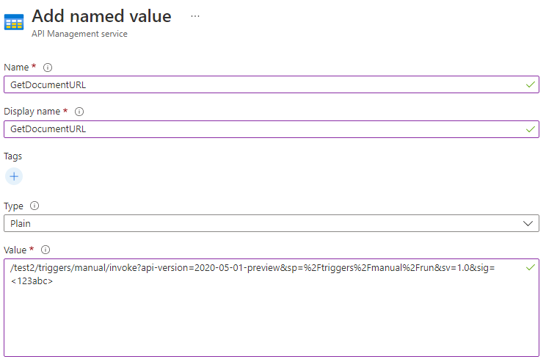Focus the Name field containing GetDocumentURL
Image resolution: width=557 pixels, height=362 pixels.
264,84
